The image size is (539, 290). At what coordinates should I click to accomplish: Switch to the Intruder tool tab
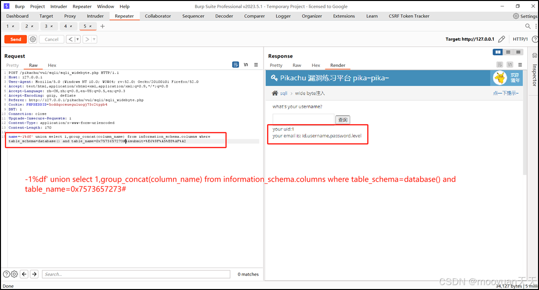coord(95,16)
